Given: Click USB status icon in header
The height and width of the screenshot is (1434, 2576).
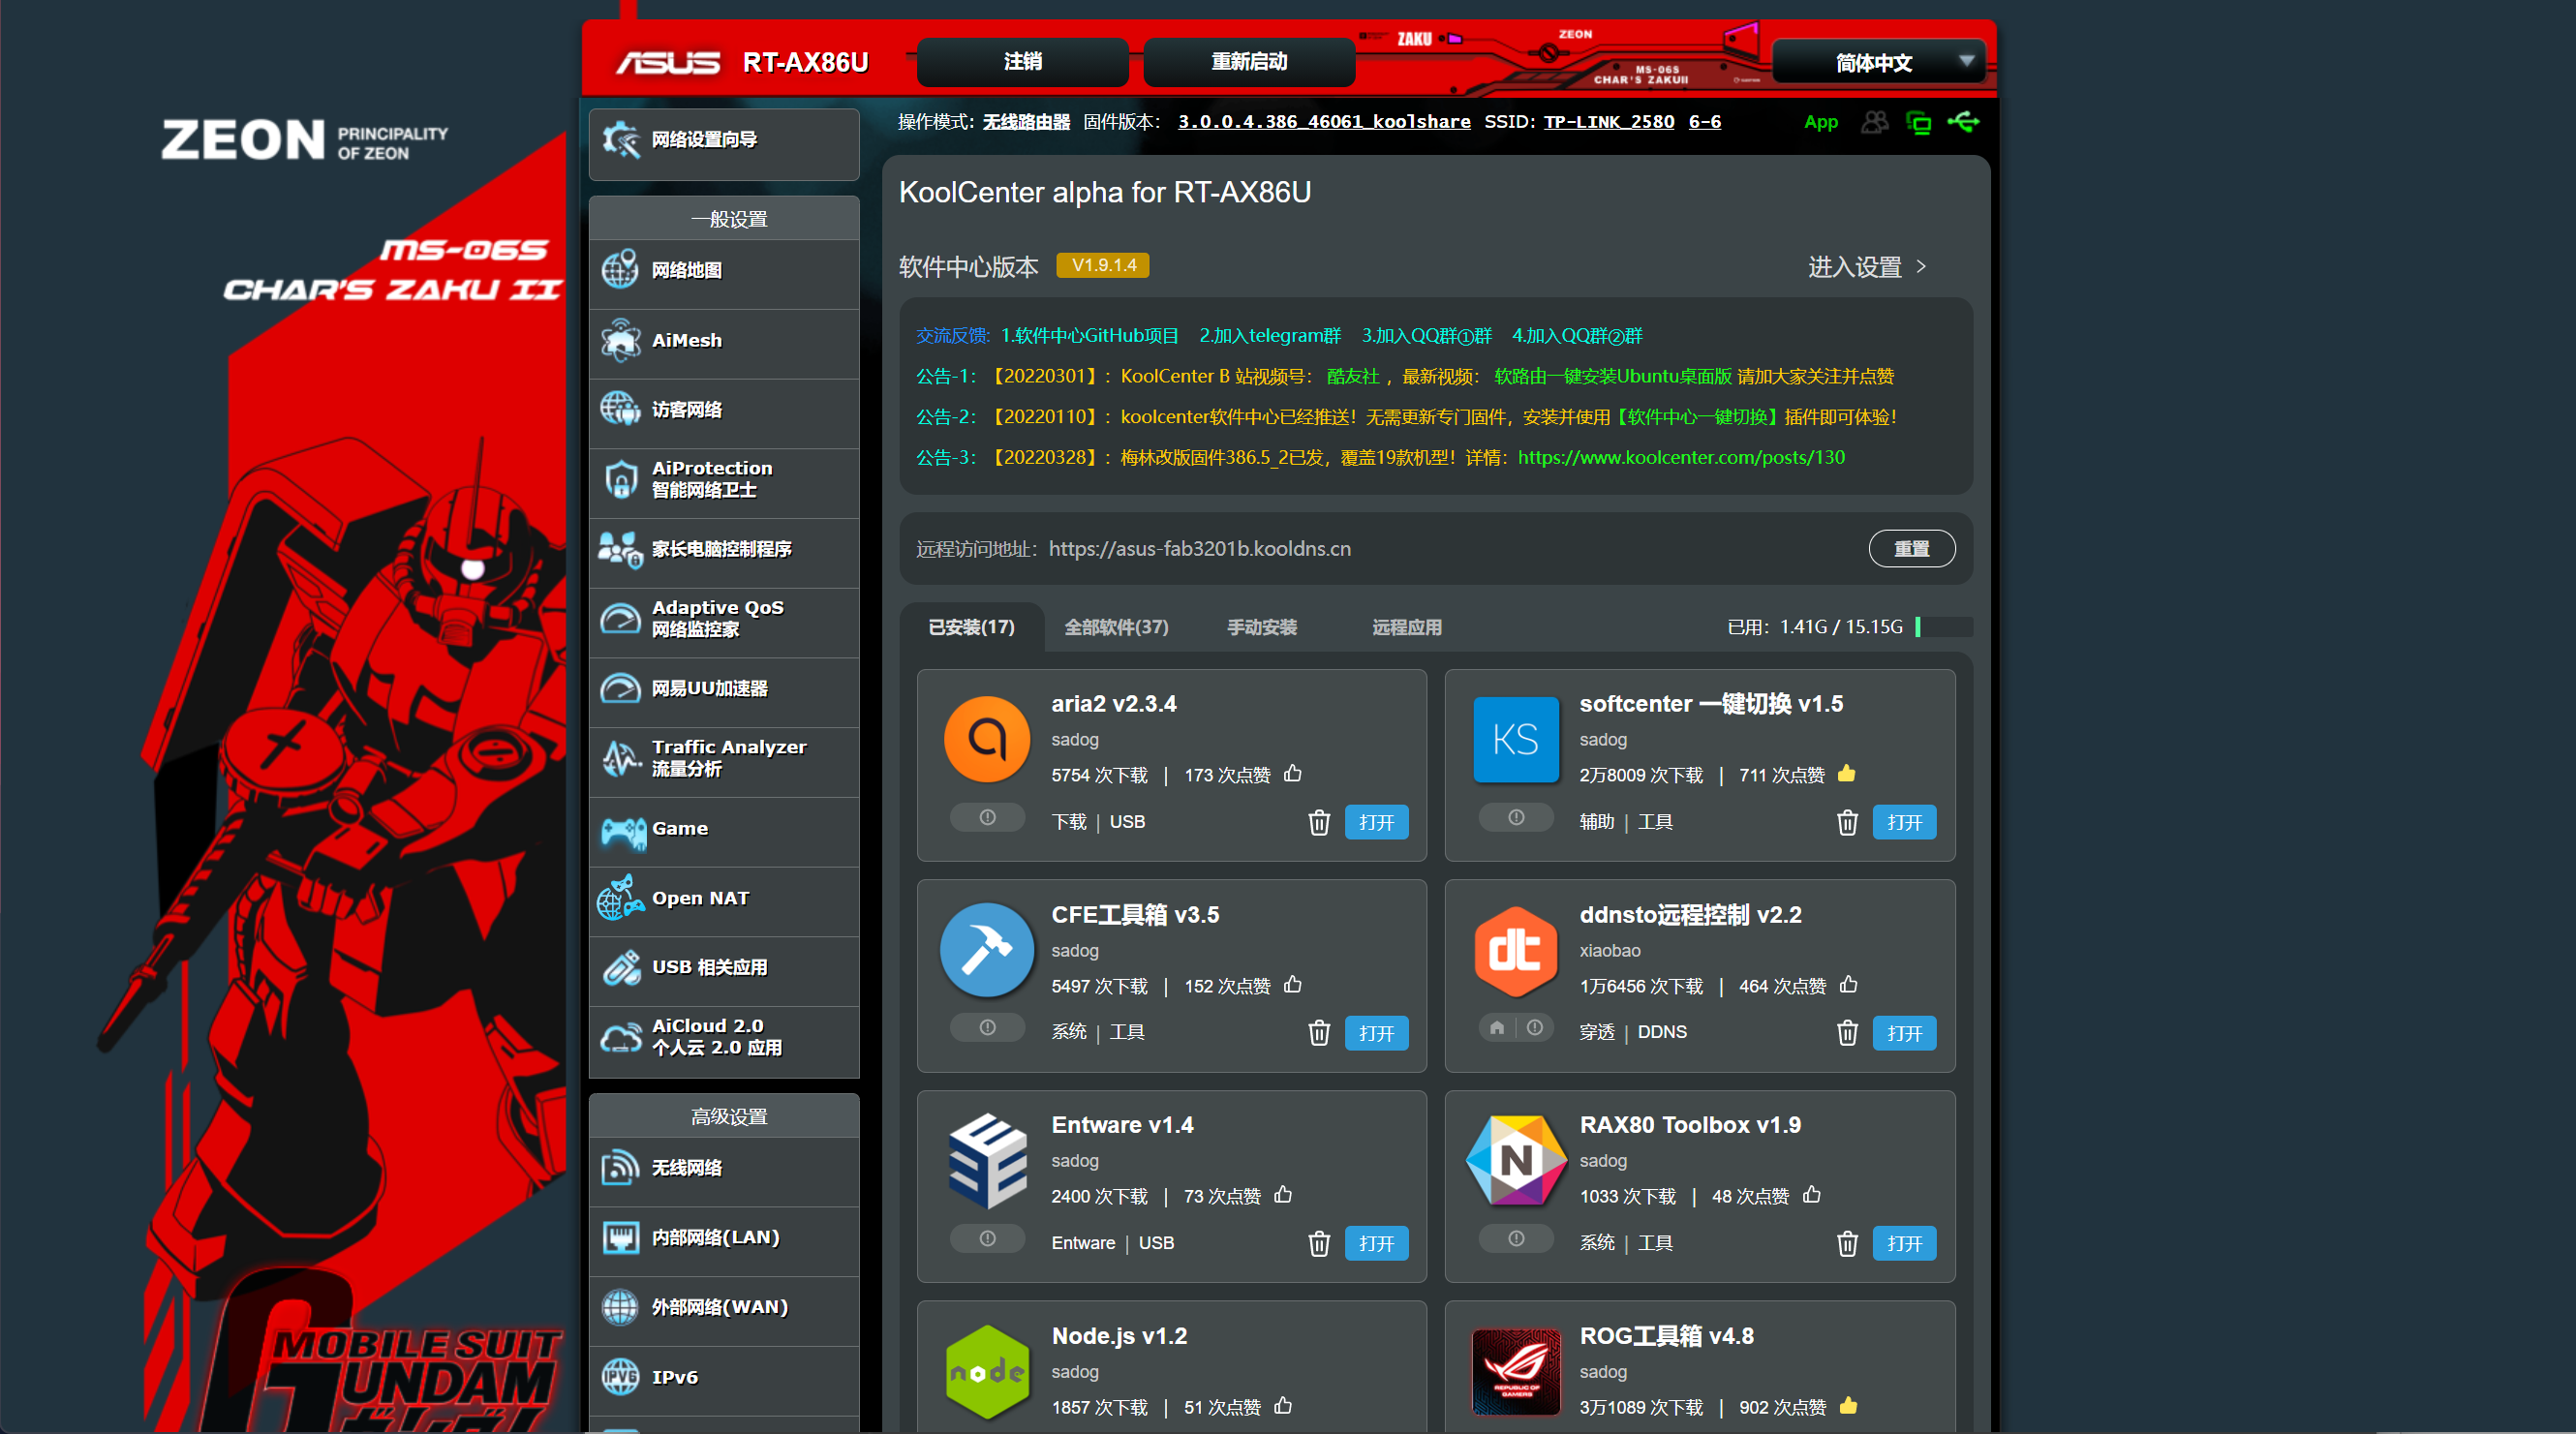Looking at the screenshot, I should 1963,122.
